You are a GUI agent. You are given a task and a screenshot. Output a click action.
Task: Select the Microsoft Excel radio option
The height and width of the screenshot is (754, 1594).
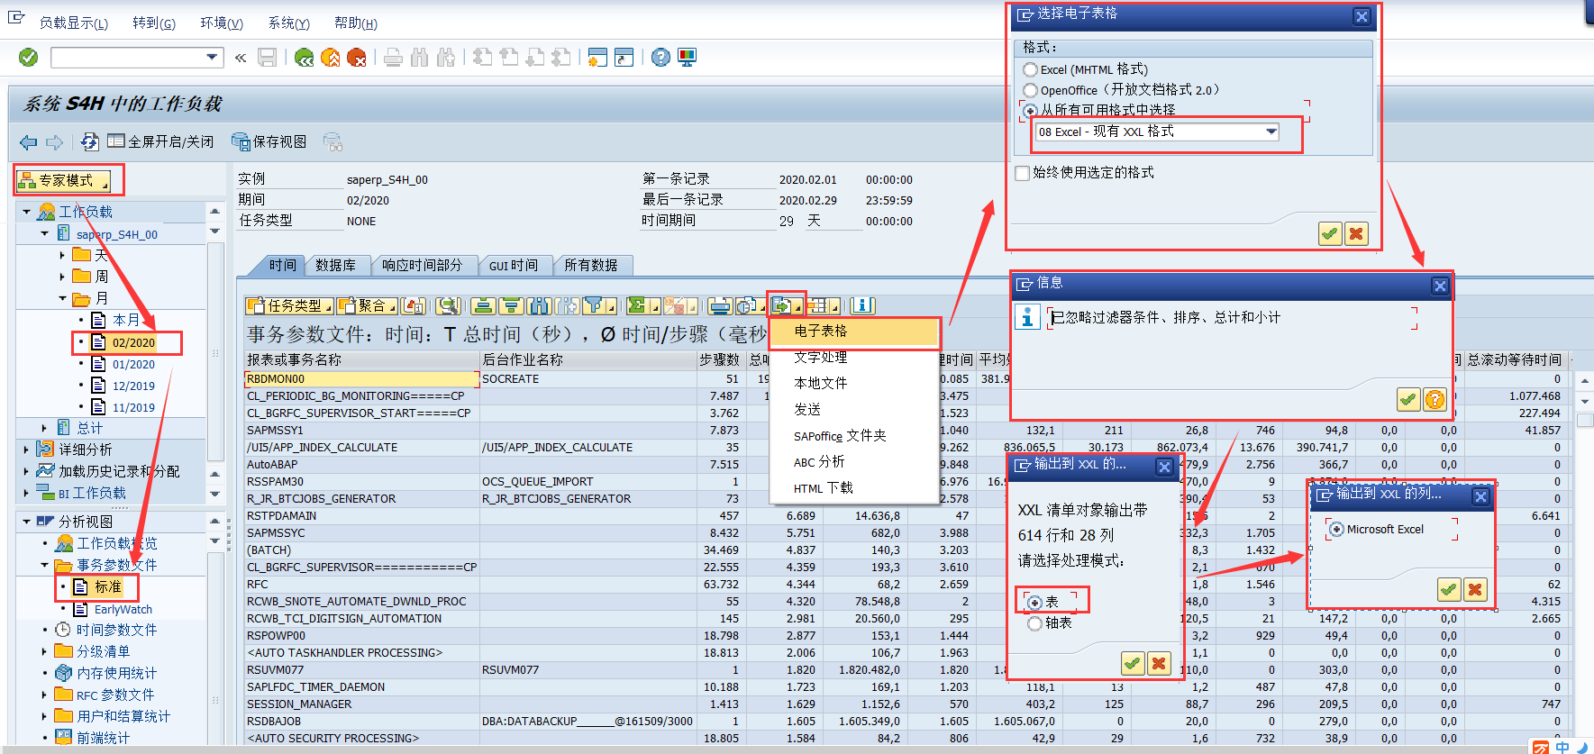[x=1336, y=530]
